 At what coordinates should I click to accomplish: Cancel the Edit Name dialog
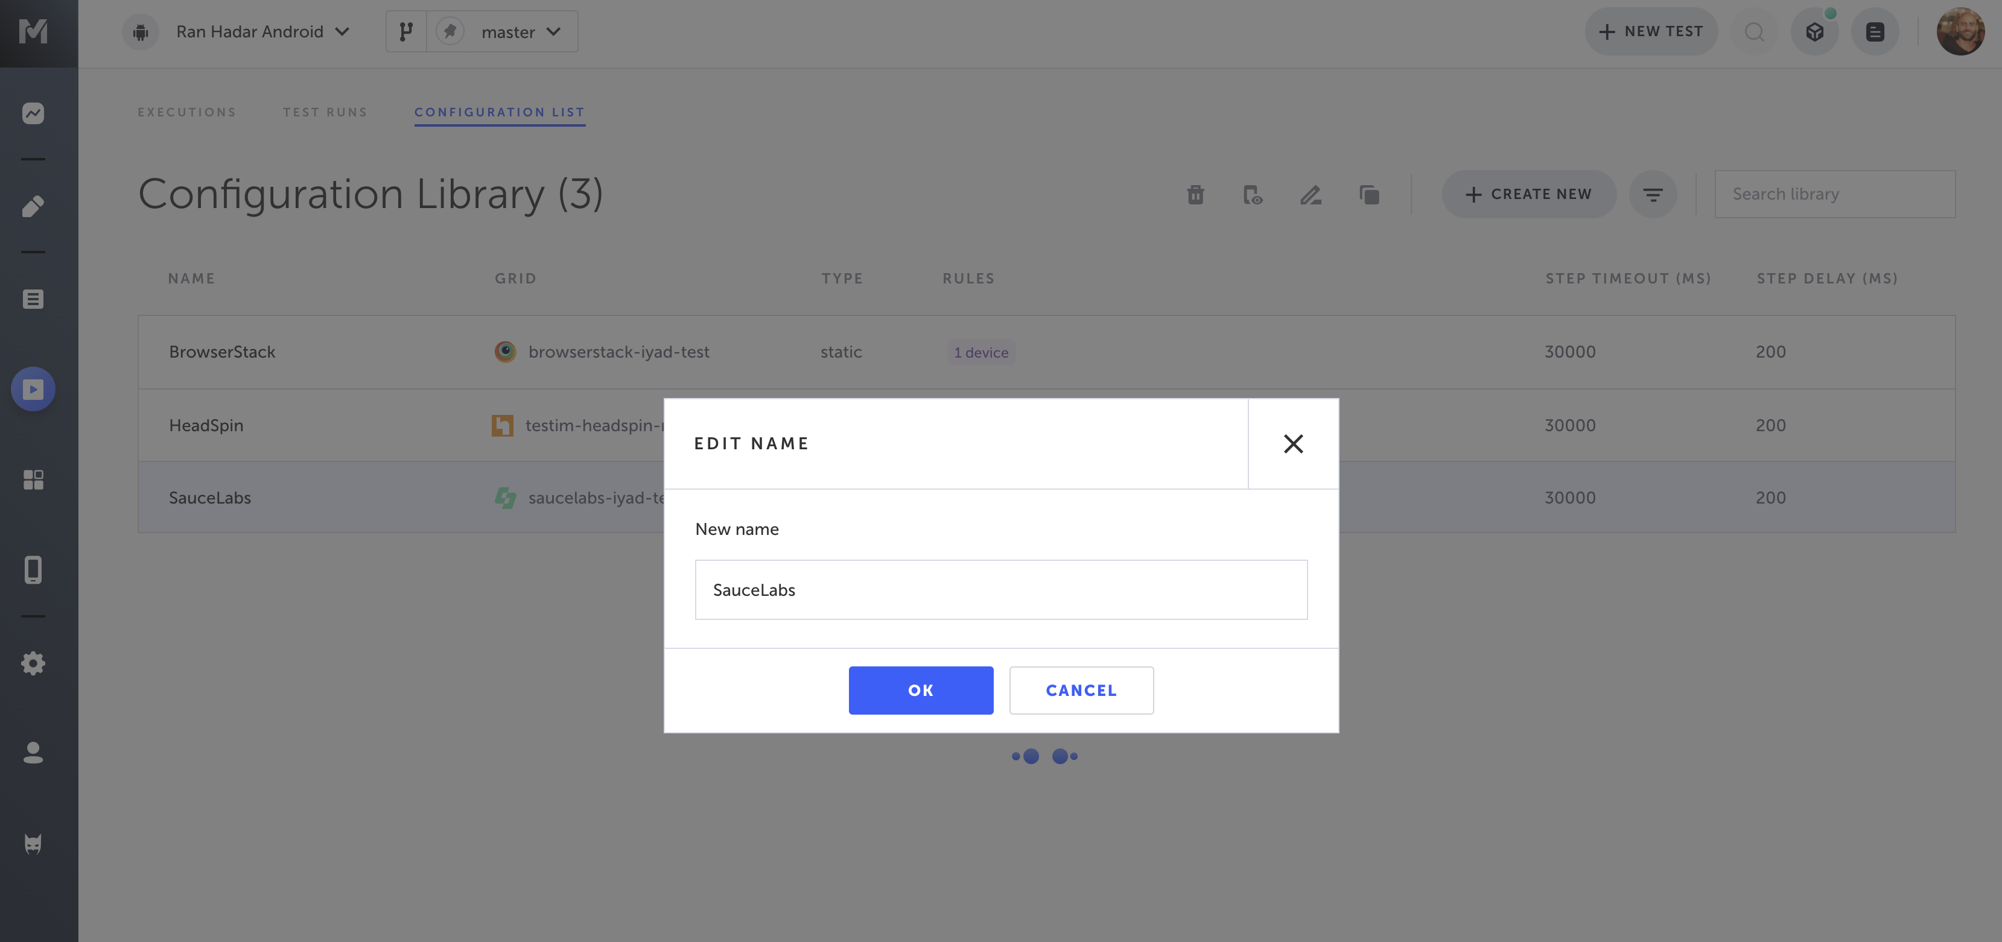1081,691
